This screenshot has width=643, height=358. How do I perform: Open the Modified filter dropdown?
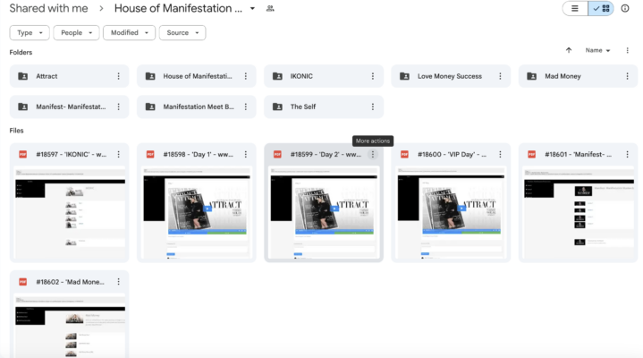point(129,32)
